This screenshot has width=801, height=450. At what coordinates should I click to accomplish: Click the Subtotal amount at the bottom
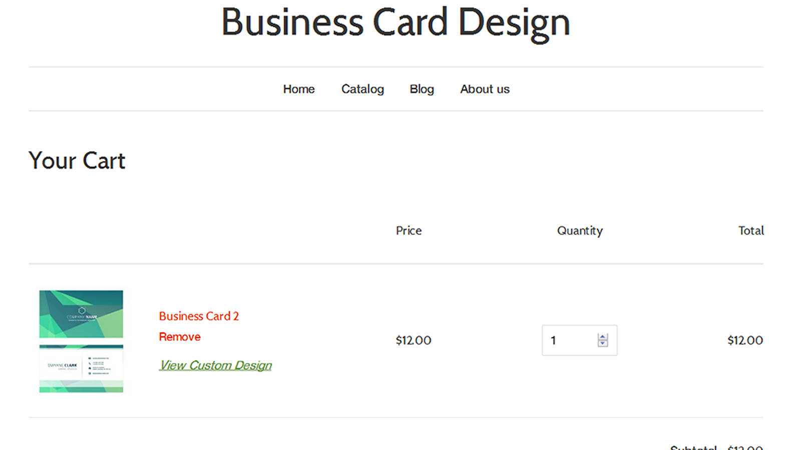[745, 447]
